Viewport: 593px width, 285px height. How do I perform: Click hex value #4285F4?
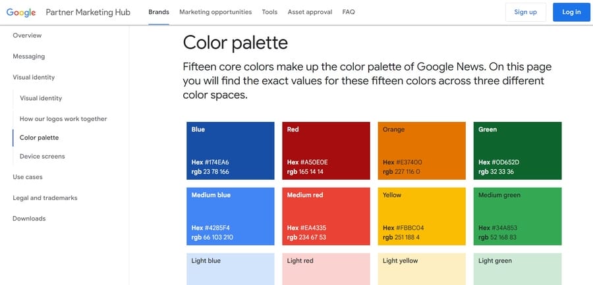tap(217, 228)
